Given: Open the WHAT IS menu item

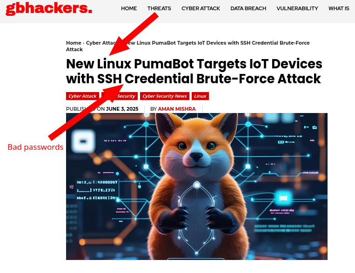Looking at the screenshot, I should pos(339,8).
